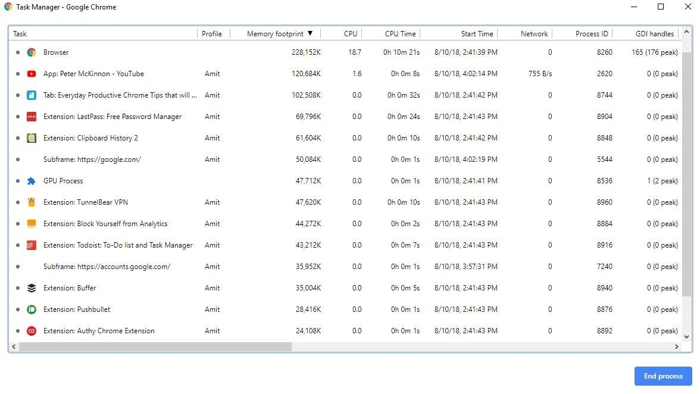Select Subframe: https://google.com/ row

click(x=345, y=160)
